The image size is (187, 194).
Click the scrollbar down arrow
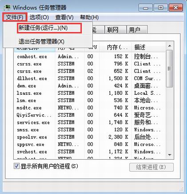170,155
